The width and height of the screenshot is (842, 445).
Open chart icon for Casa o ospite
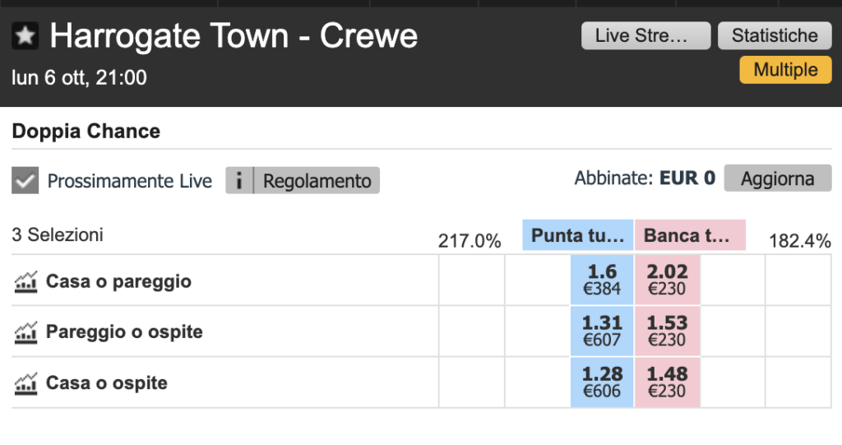click(26, 383)
